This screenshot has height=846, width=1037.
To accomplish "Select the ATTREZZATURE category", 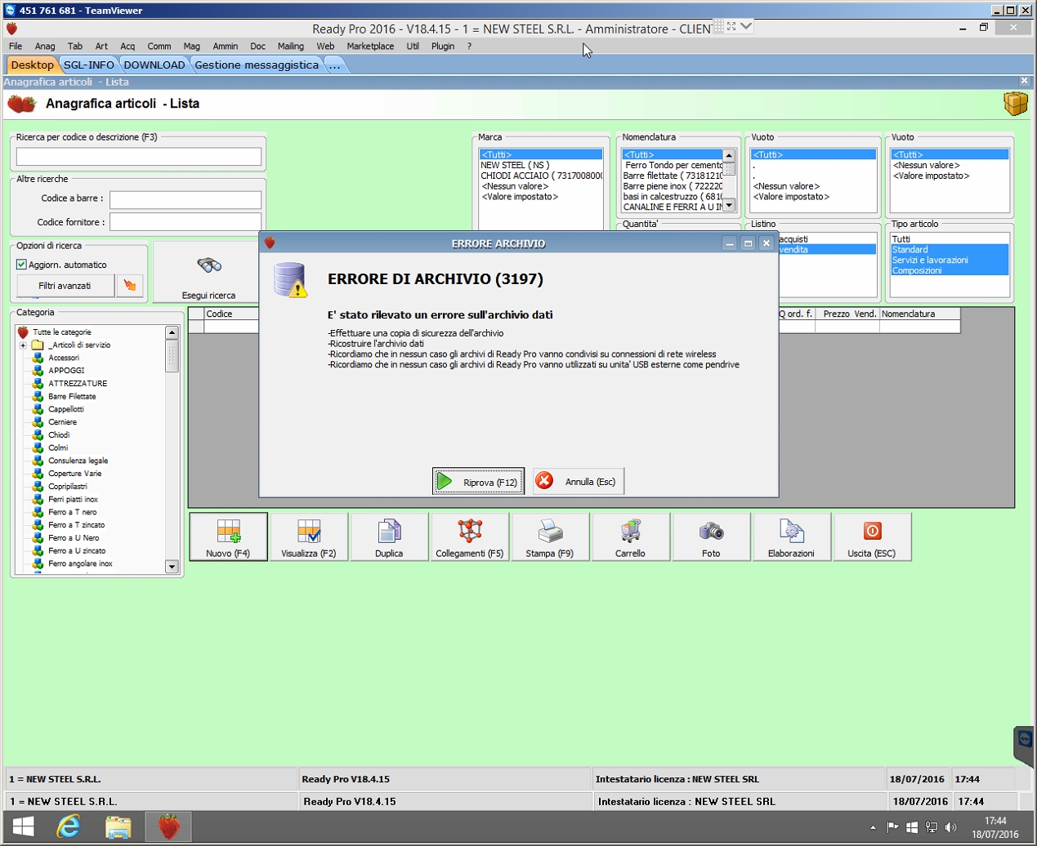I will click(78, 384).
